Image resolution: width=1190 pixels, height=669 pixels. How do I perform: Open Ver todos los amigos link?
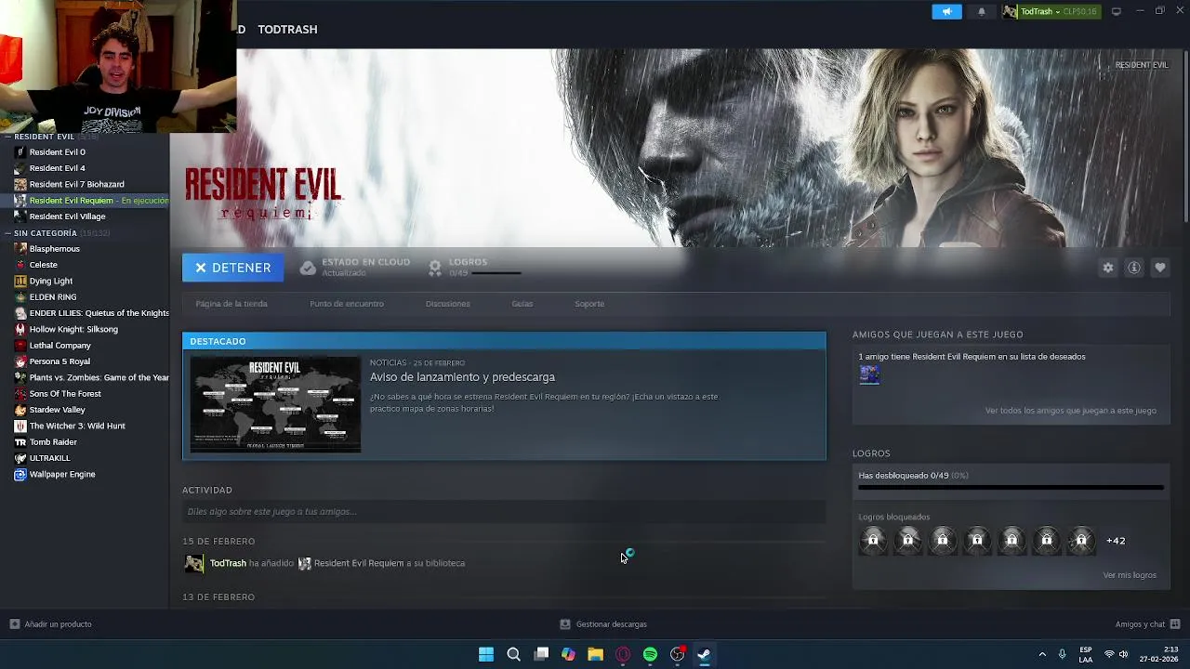point(1071,411)
